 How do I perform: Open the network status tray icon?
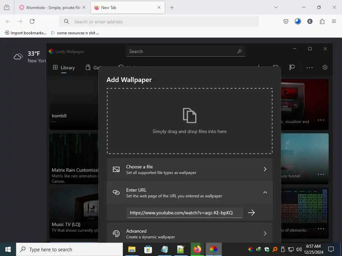click(291, 249)
